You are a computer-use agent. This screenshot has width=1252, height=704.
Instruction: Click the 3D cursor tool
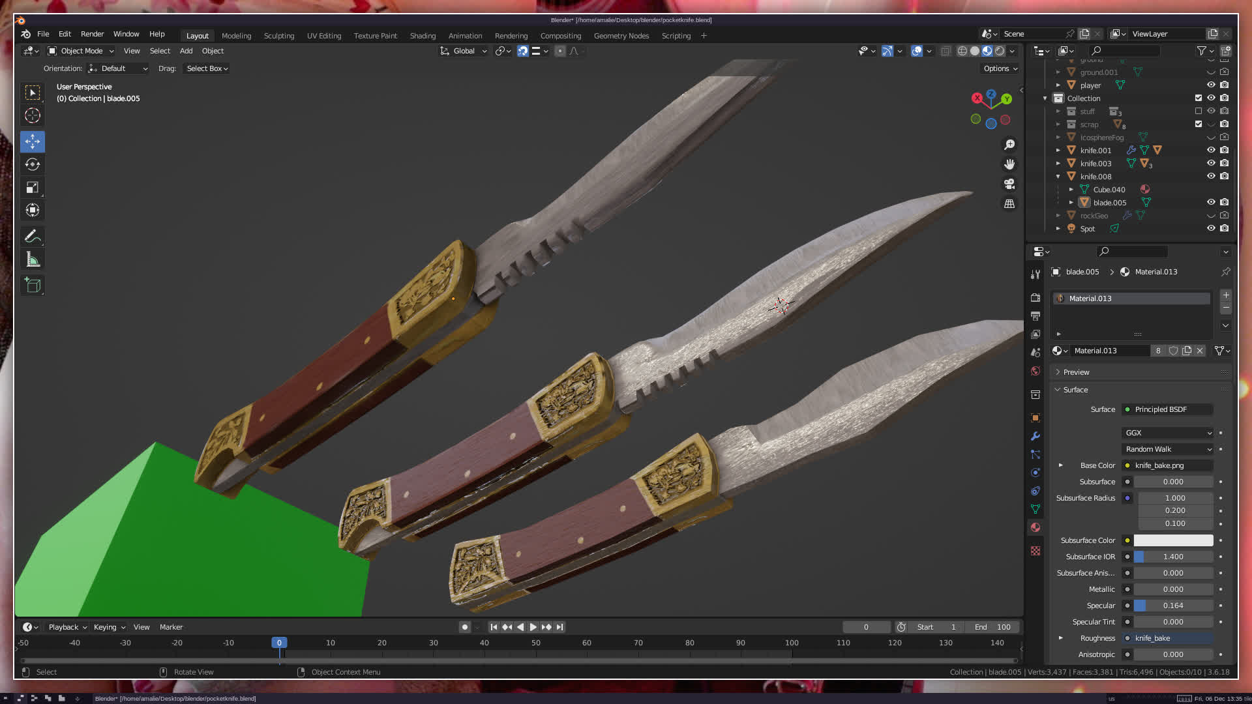[x=33, y=116]
